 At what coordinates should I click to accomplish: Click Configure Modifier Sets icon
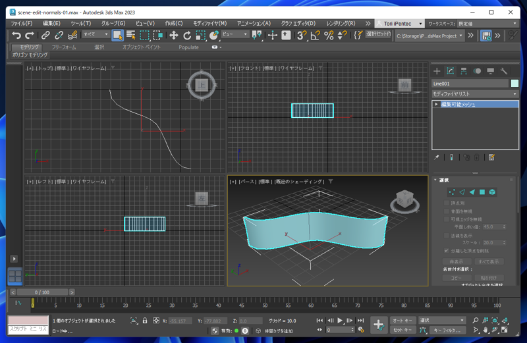click(491, 157)
